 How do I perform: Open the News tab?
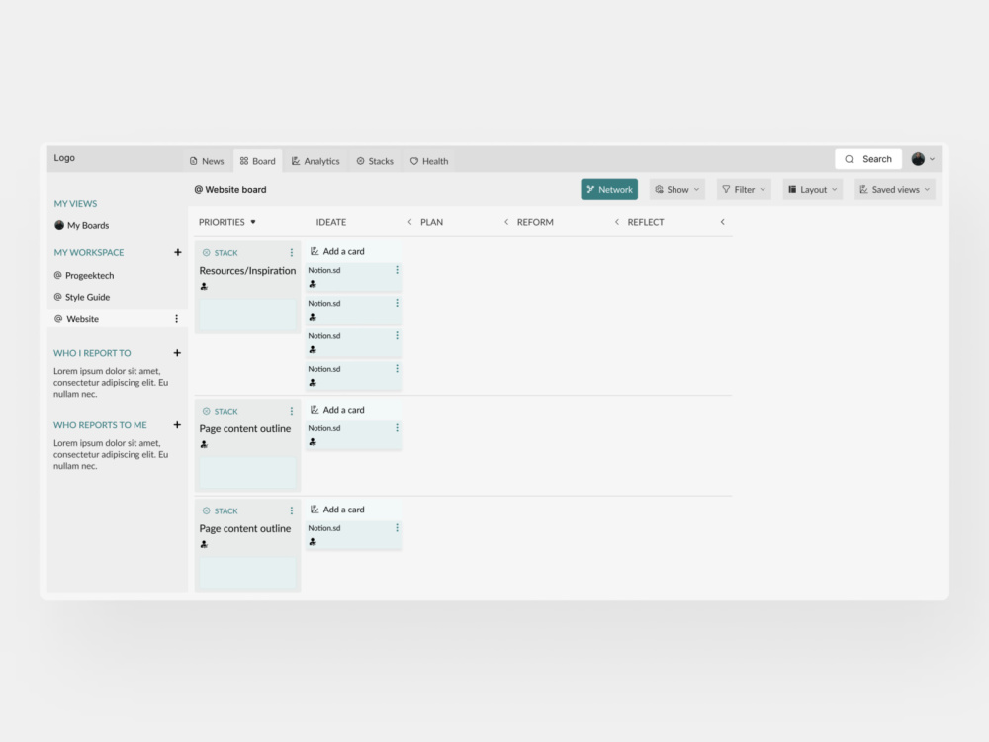pyautogui.click(x=207, y=161)
